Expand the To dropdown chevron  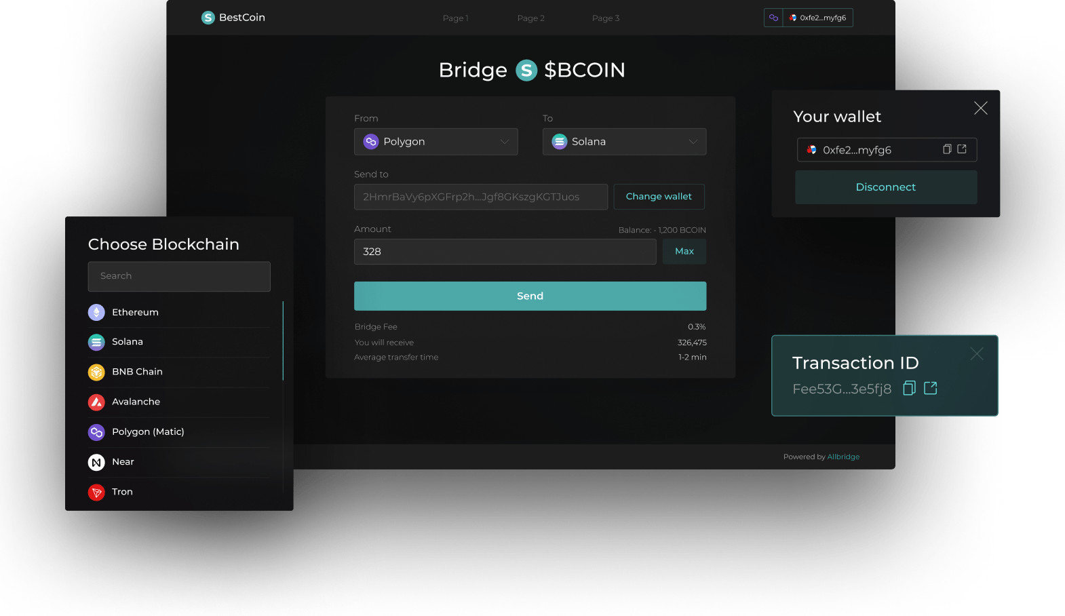pyautogui.click(x=693, y=142)
